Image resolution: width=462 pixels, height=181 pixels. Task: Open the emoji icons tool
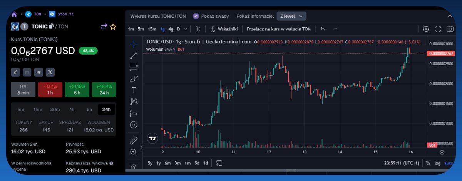[134, 125]
